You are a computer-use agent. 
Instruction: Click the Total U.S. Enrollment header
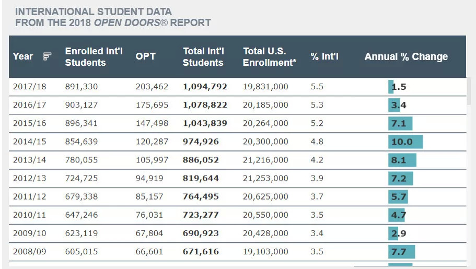[x=270, y=56]
